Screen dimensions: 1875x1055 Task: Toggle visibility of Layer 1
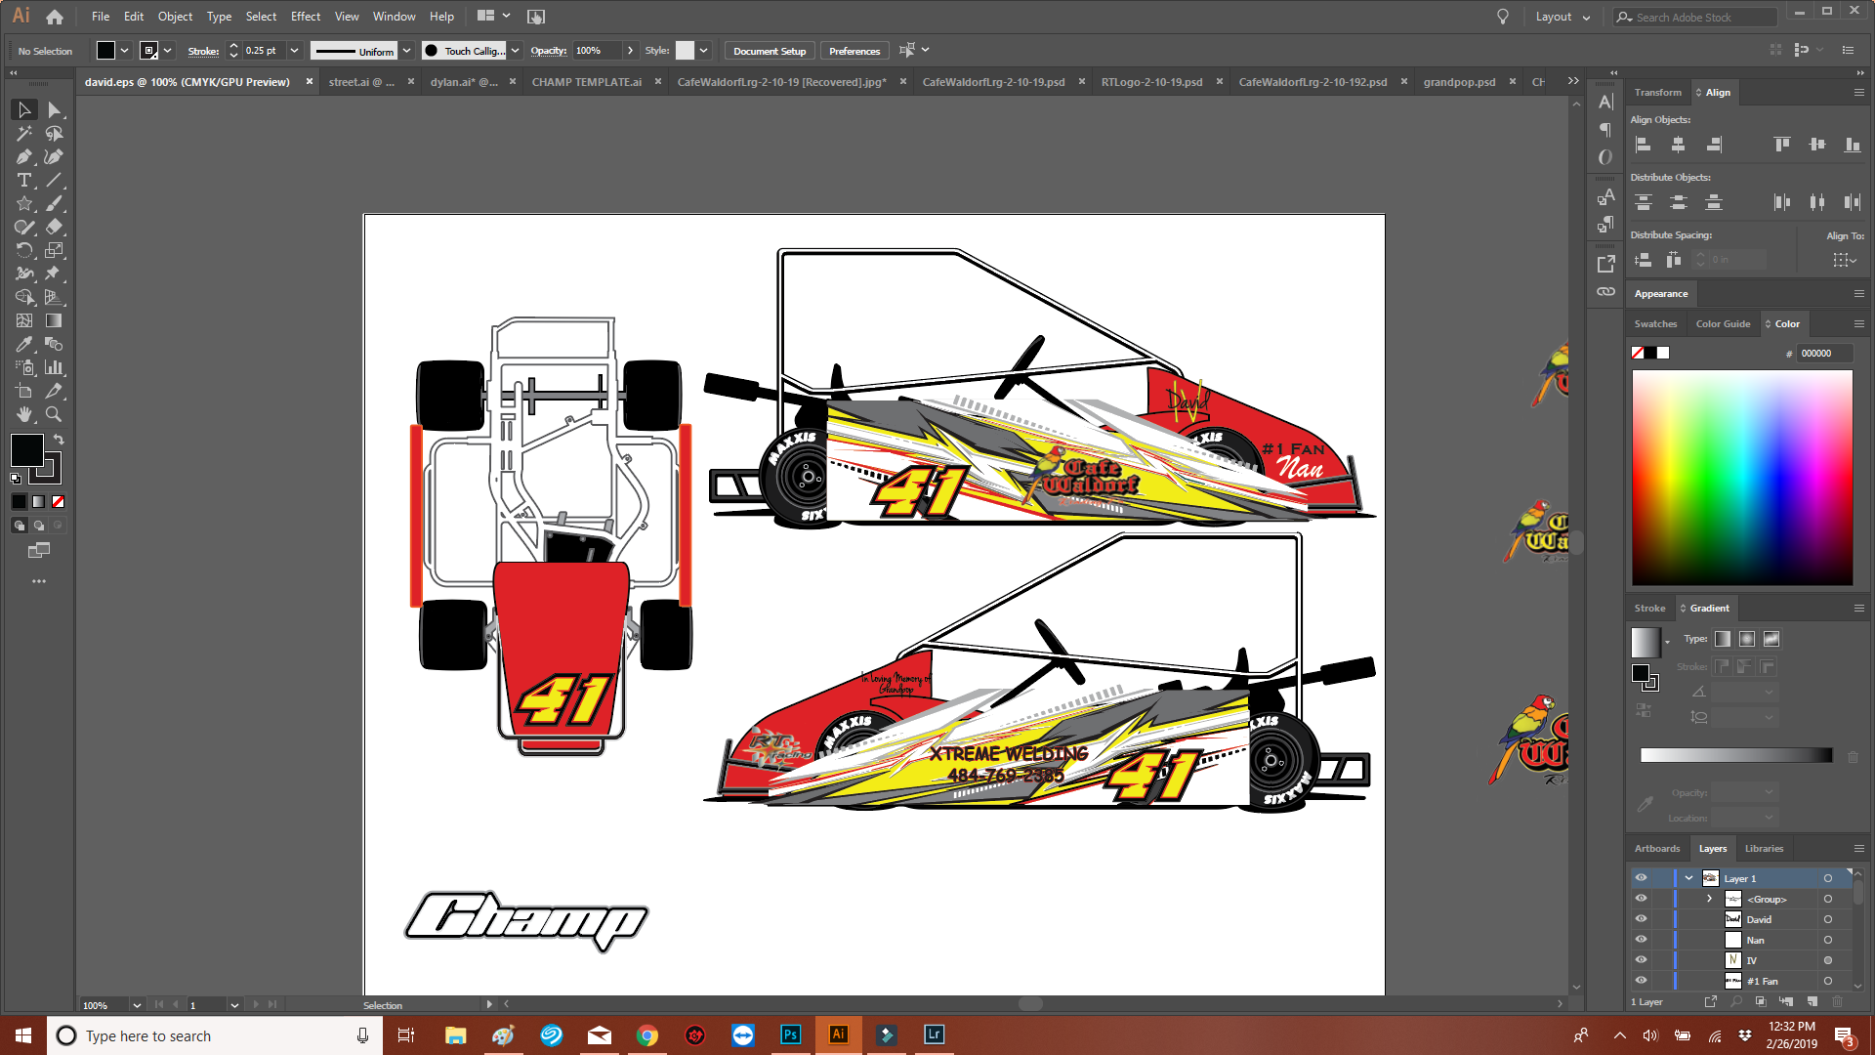(x=1641, y=878)
